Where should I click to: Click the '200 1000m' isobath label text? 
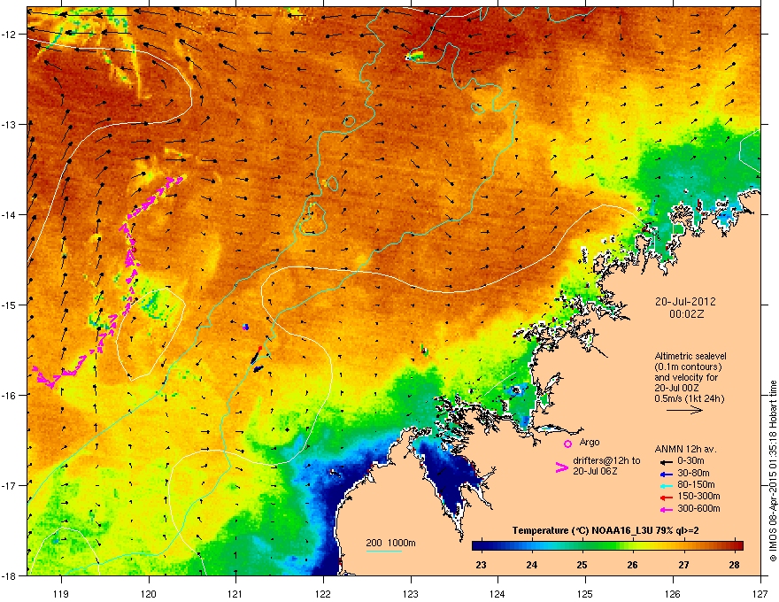coord(390,543)
